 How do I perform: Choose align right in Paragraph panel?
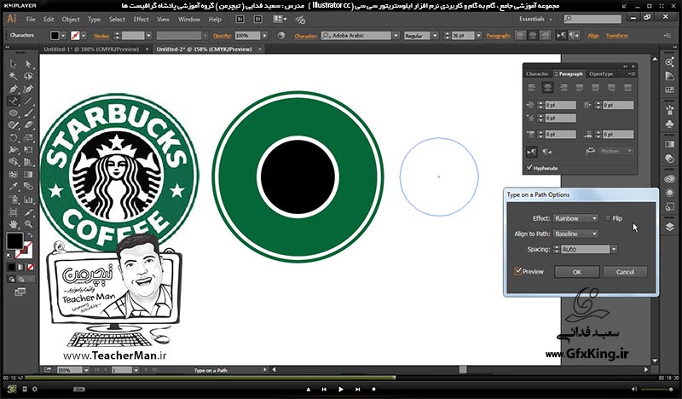click(564, 88)
